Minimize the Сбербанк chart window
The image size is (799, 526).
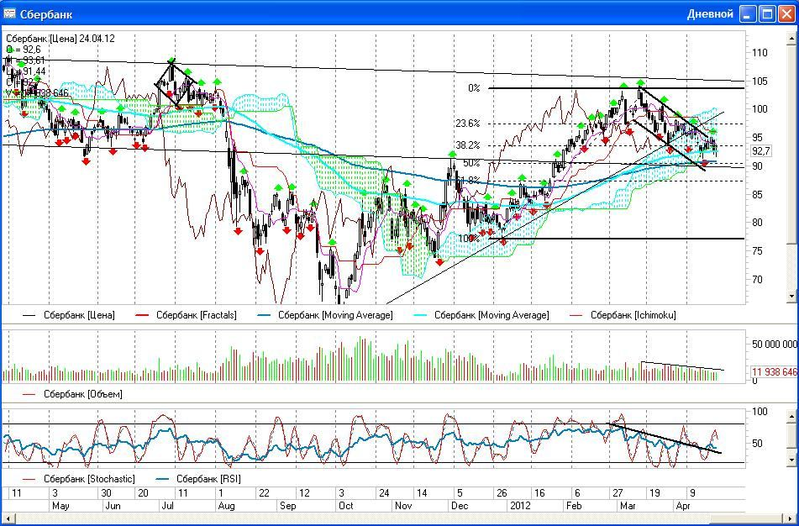[x=748, y=13]
